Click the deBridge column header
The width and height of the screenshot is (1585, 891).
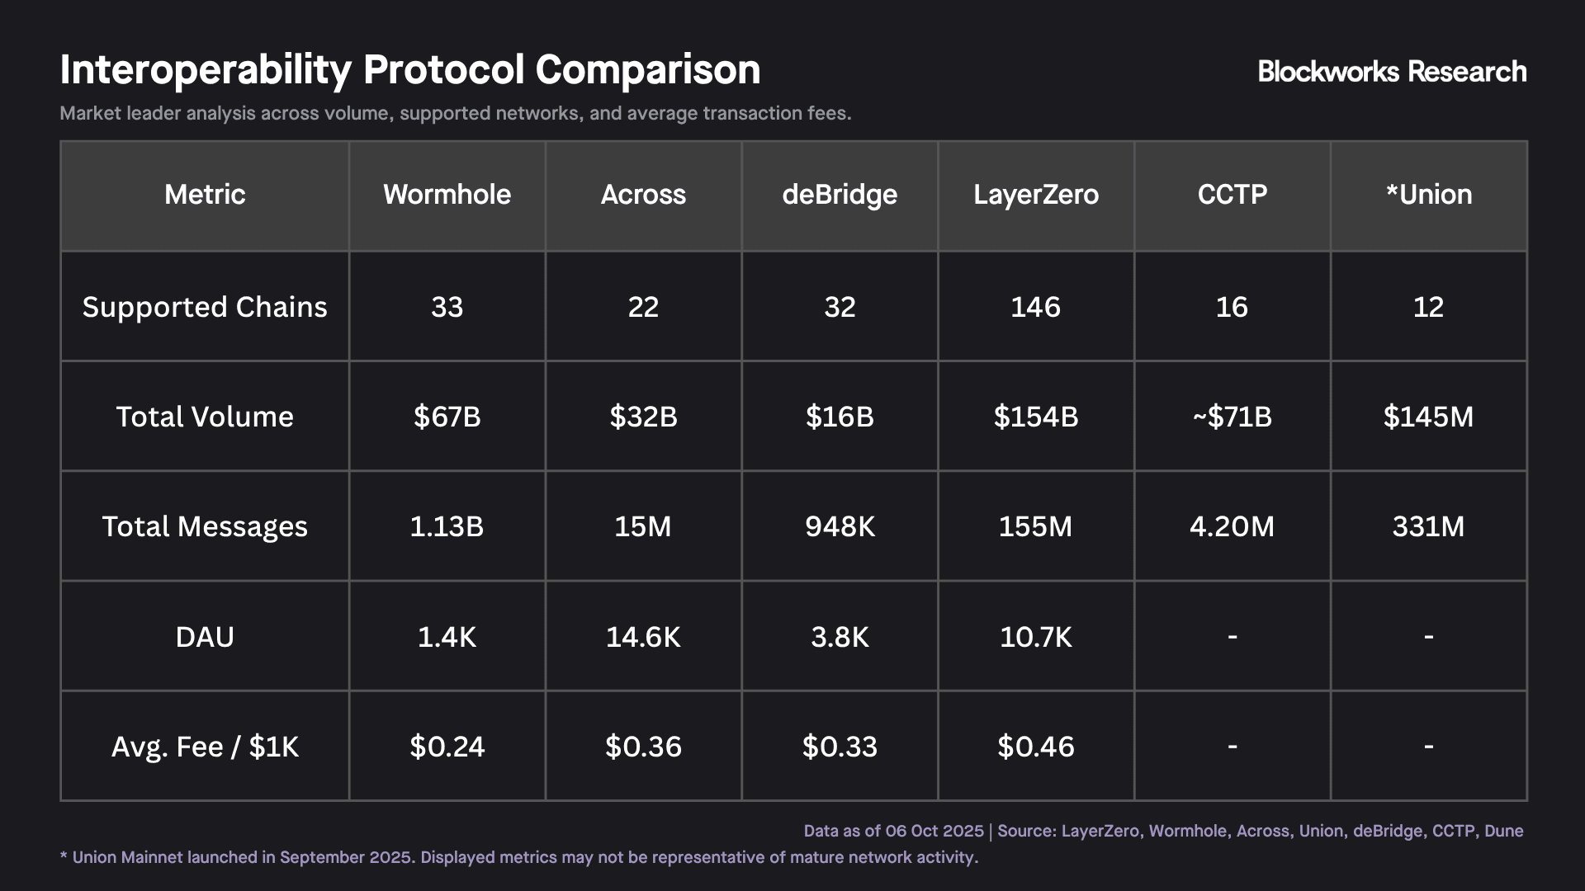tap(840, 195)
